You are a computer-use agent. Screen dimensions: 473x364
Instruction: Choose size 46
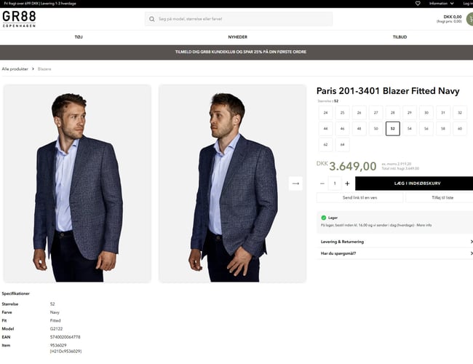(343, 129)
